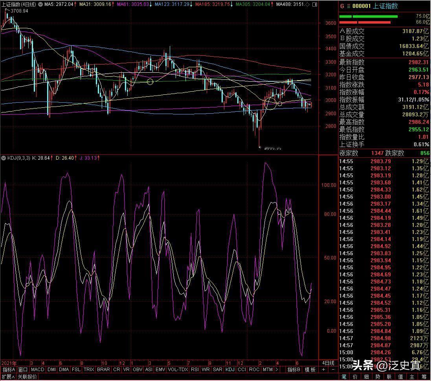Switch to the DMA indicator

(x=64, y=370)
